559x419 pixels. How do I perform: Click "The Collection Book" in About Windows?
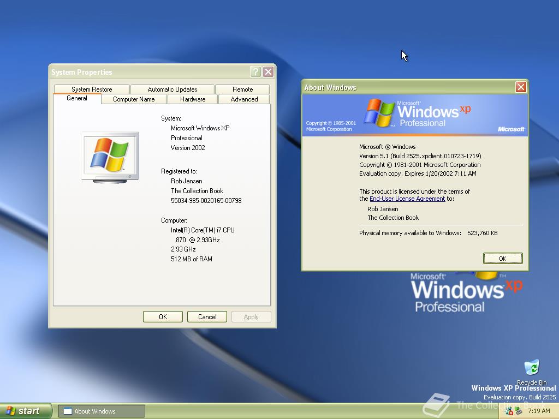pos(393,218)
